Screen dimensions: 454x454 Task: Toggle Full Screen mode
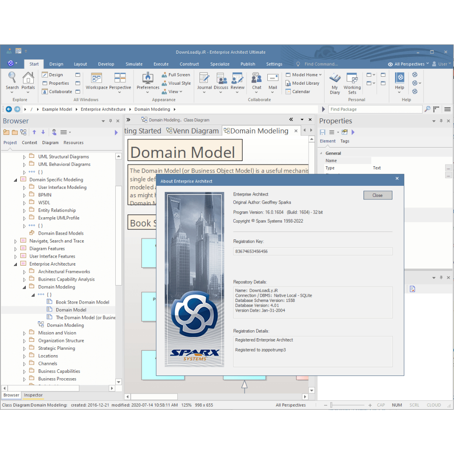coord(176,74)
